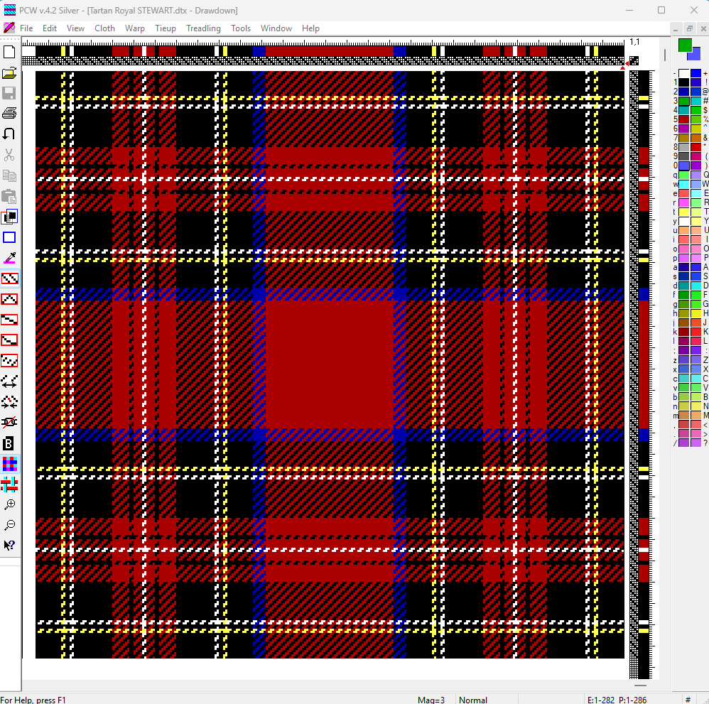Click the crossed-out link icon
Image resolution: width=709 pixels, height=704 pixels.
pyautogui.click(x=9, y=423)
